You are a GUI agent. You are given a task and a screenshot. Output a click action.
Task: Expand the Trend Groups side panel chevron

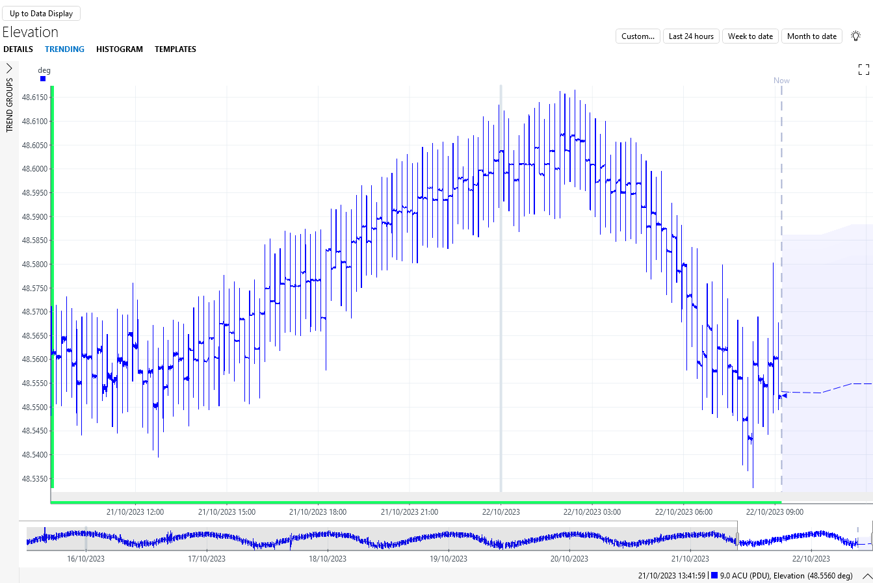[x=9, y=68]
